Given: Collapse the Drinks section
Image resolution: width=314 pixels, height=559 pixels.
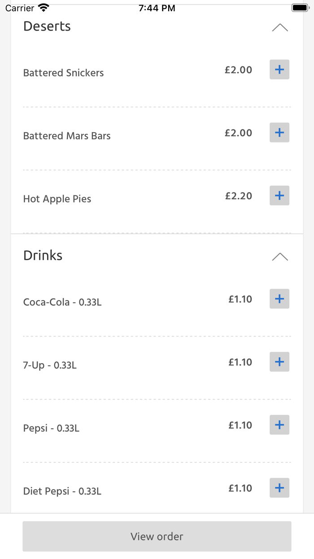Looking at the screenshot, I should tap(280, 256).
